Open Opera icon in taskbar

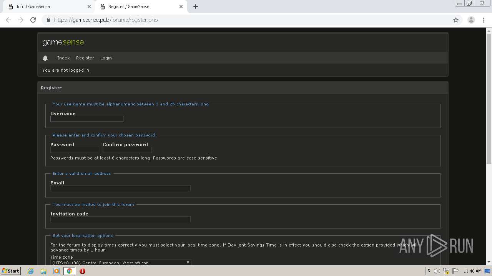coord(82,271)
